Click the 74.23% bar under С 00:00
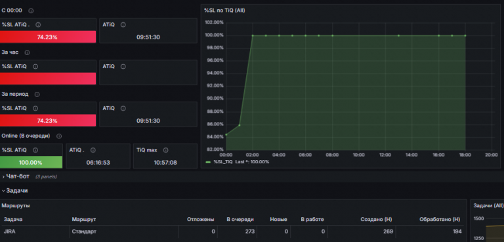504x242 pixels. (x=48, y=37)
